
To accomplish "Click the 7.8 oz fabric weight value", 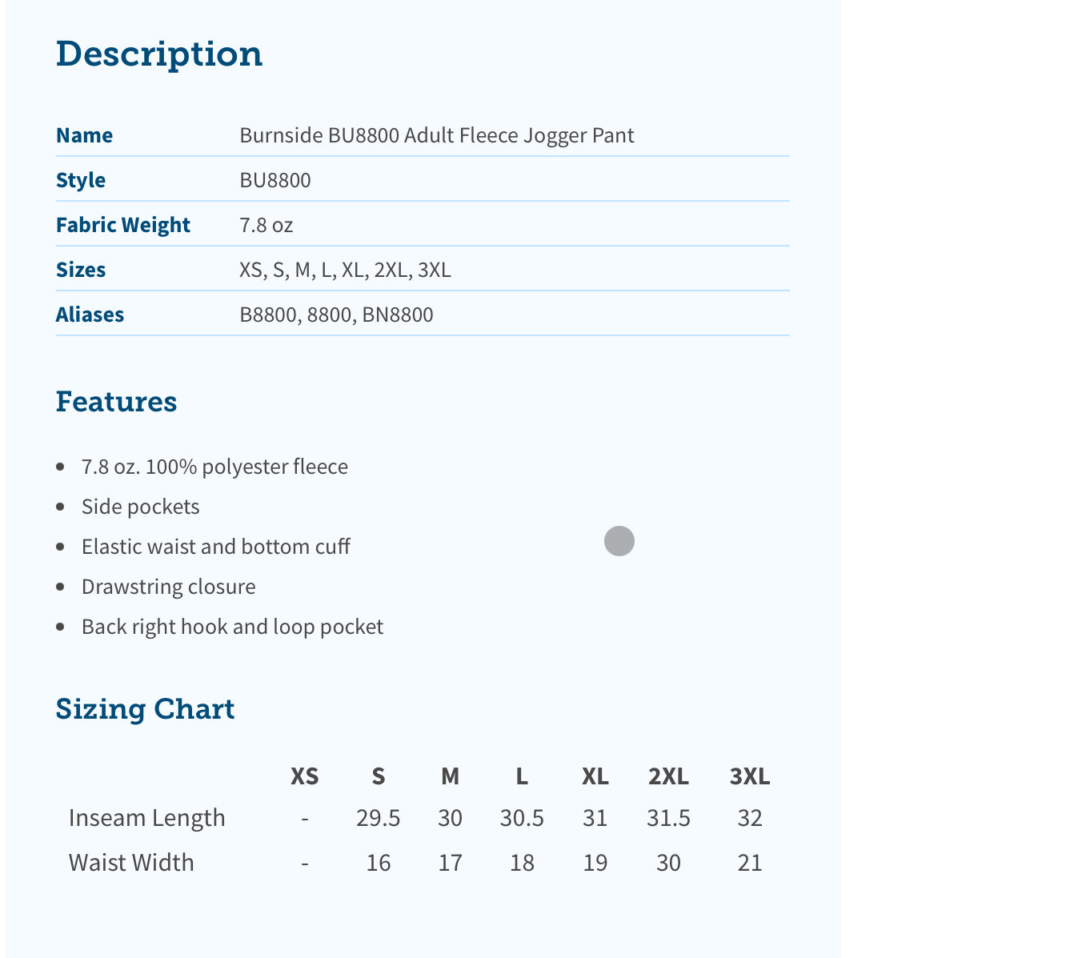I will click(266, 225).
